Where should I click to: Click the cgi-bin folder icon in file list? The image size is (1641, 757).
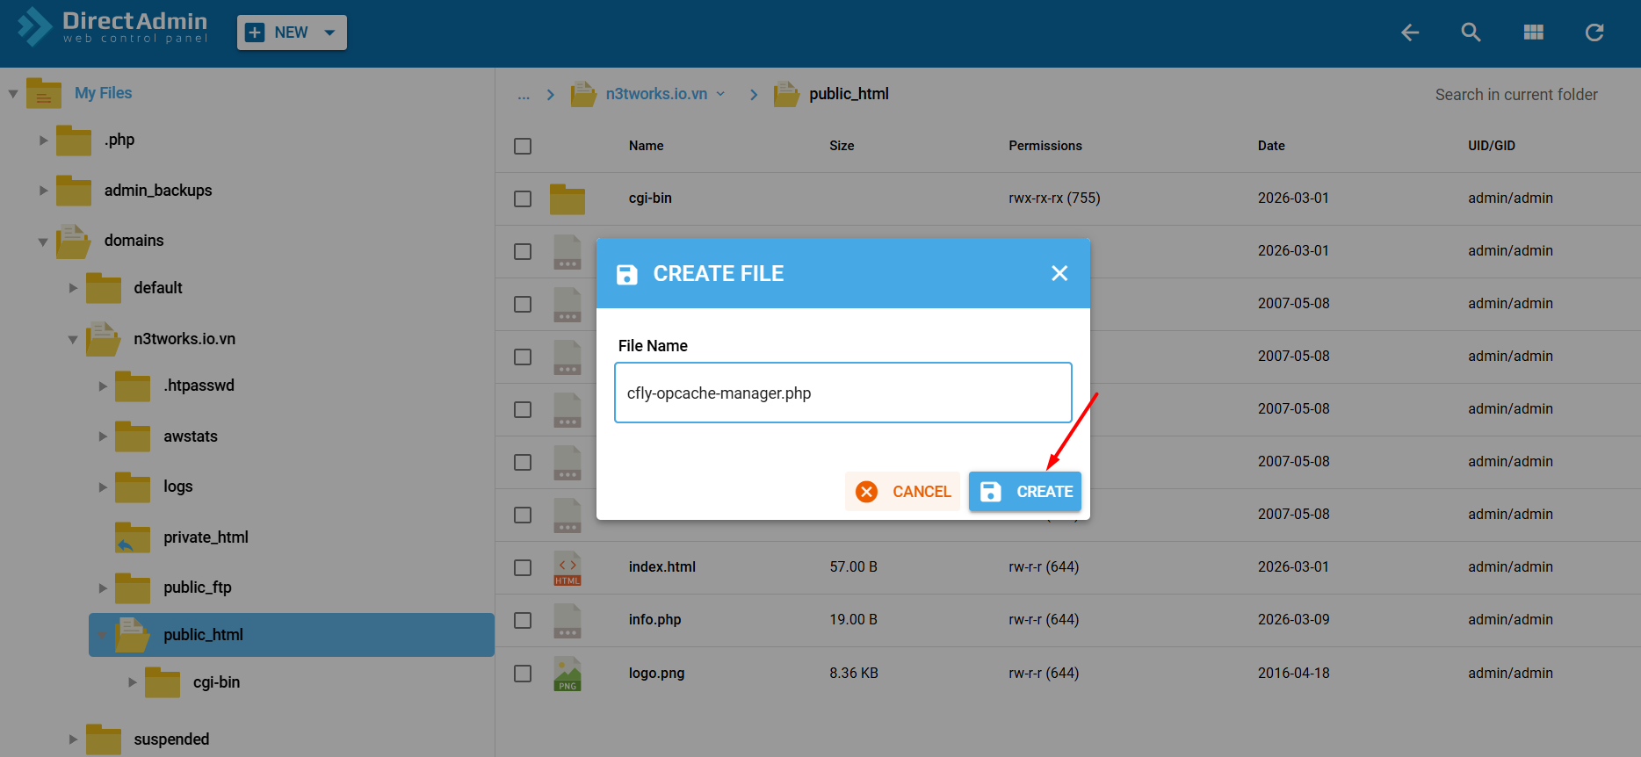coord(567,199)
